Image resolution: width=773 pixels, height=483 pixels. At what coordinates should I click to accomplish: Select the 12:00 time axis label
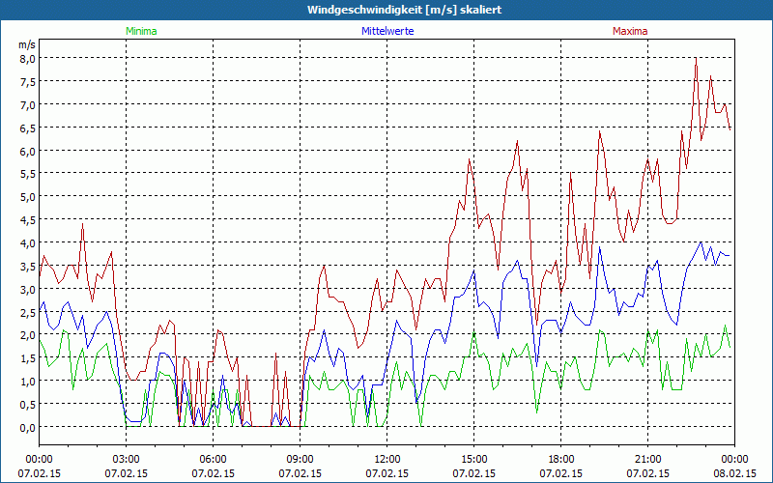[x=387, y=459]
